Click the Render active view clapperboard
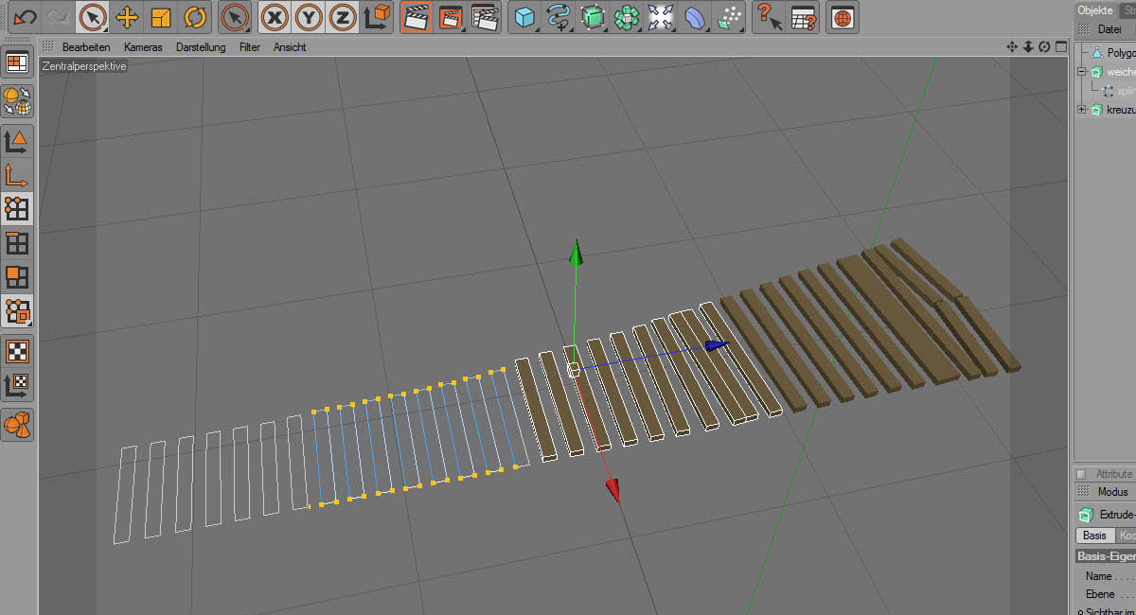Screen dimensions: 1136x615 [x=416, y=17]
